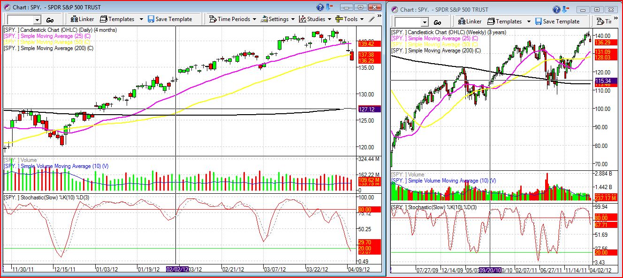The width and height of the screenshot is (623, 278).
Task: Open Linker in the daily chart window
Action: (82, 19)
